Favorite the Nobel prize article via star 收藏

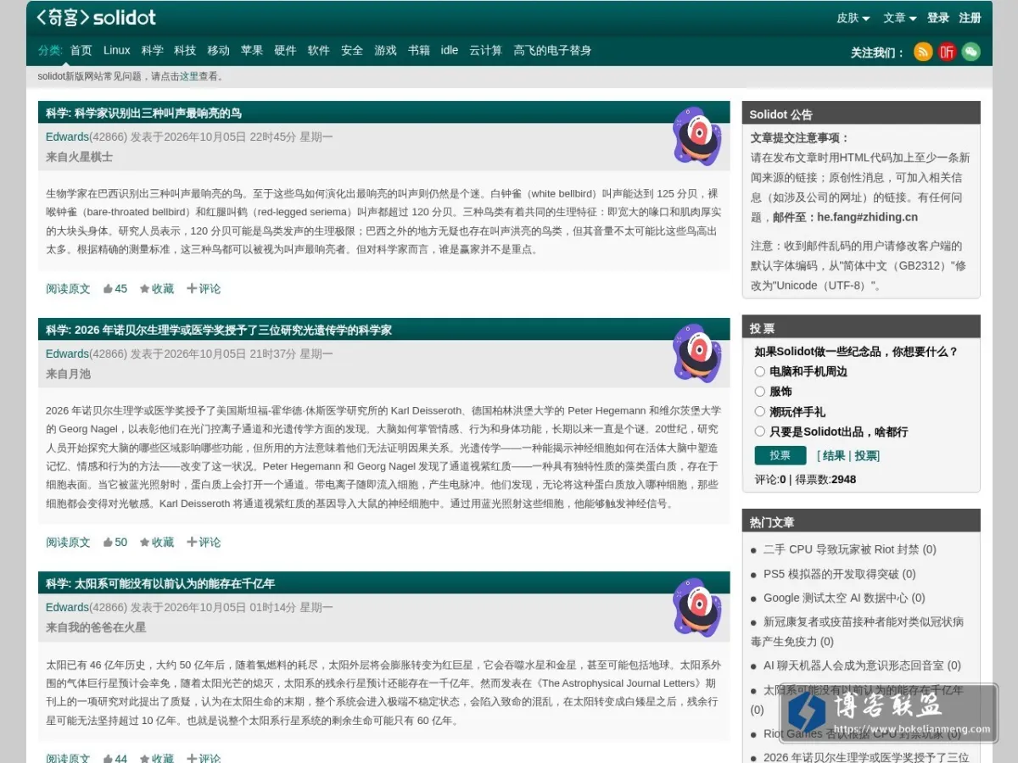[157, 543]
